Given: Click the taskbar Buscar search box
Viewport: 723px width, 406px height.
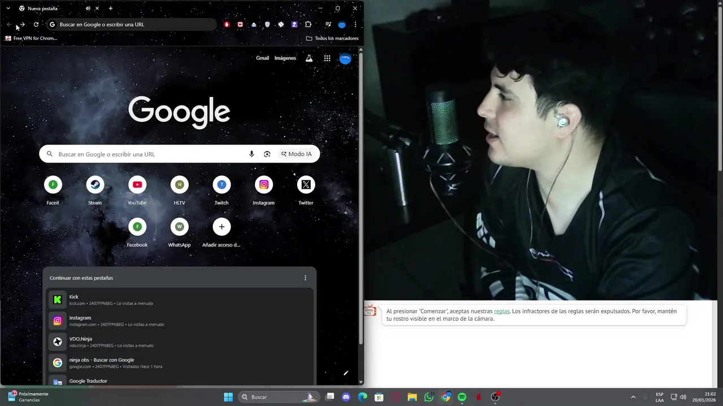Looking at the screenshot, I should point(278,397).
